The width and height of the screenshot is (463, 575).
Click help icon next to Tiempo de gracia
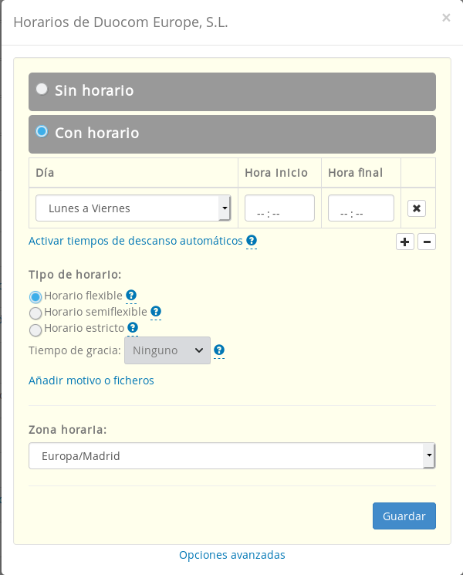(219, 350)
